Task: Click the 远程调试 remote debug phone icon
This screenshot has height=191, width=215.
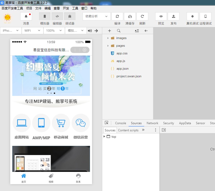Action: click(x=206, y=16)
